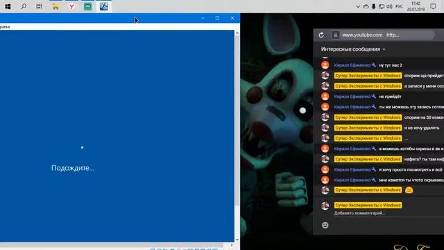Viewport: 444px width, 250px height.
Task: Click the VM window vertical scrollbar down arrow
Action: (x=237, y=240)
